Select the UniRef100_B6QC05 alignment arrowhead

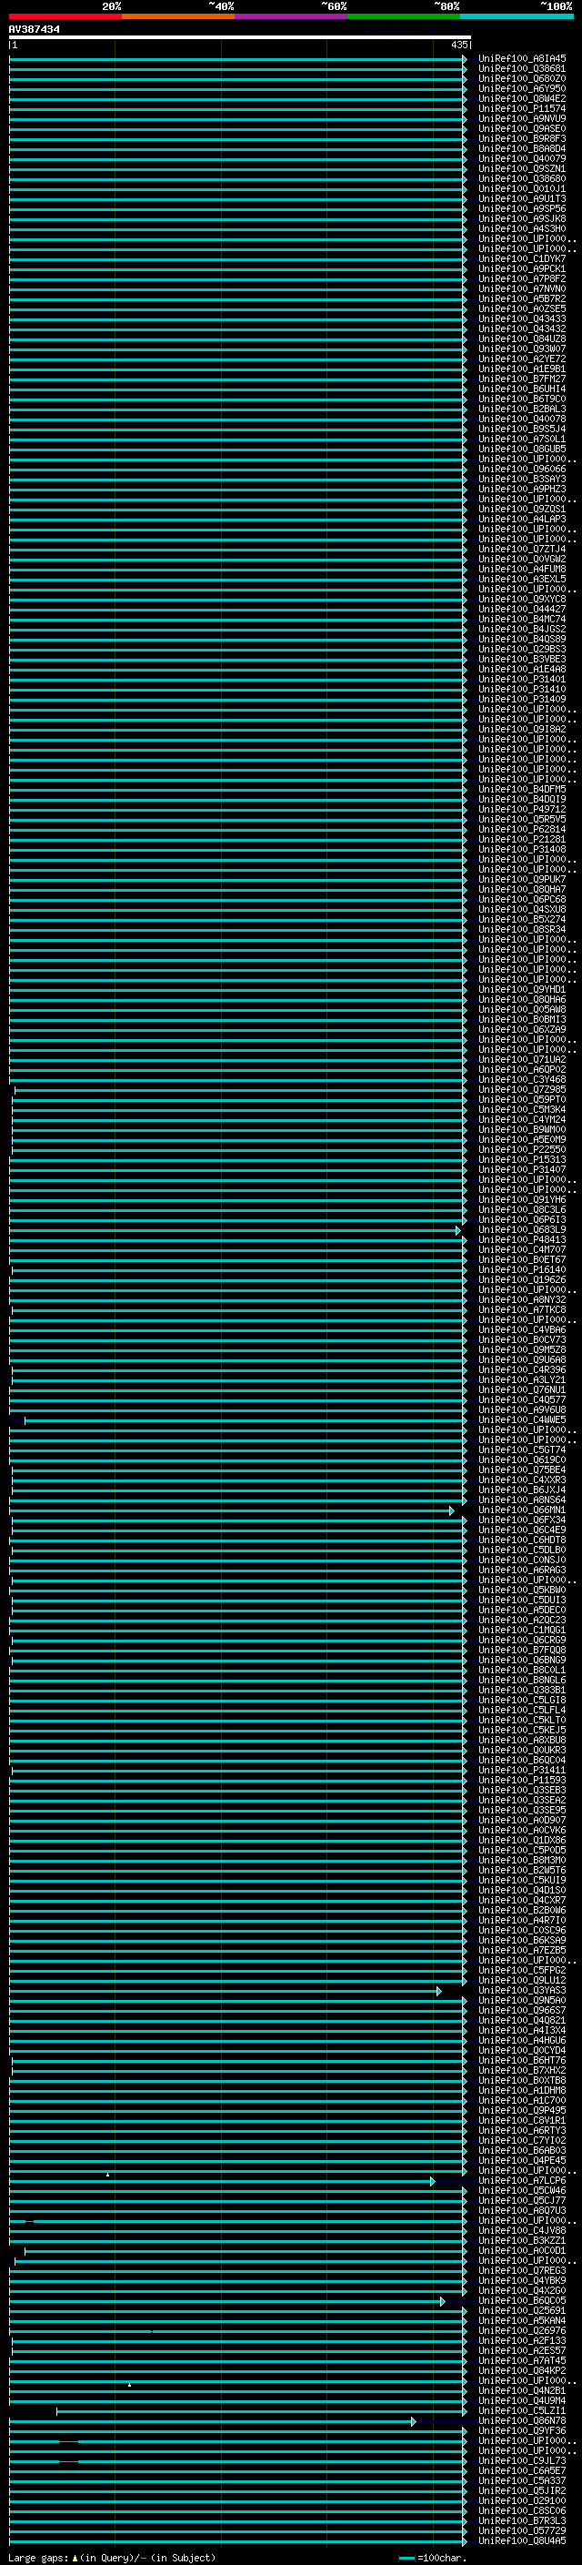click(x=443, y=2301)
